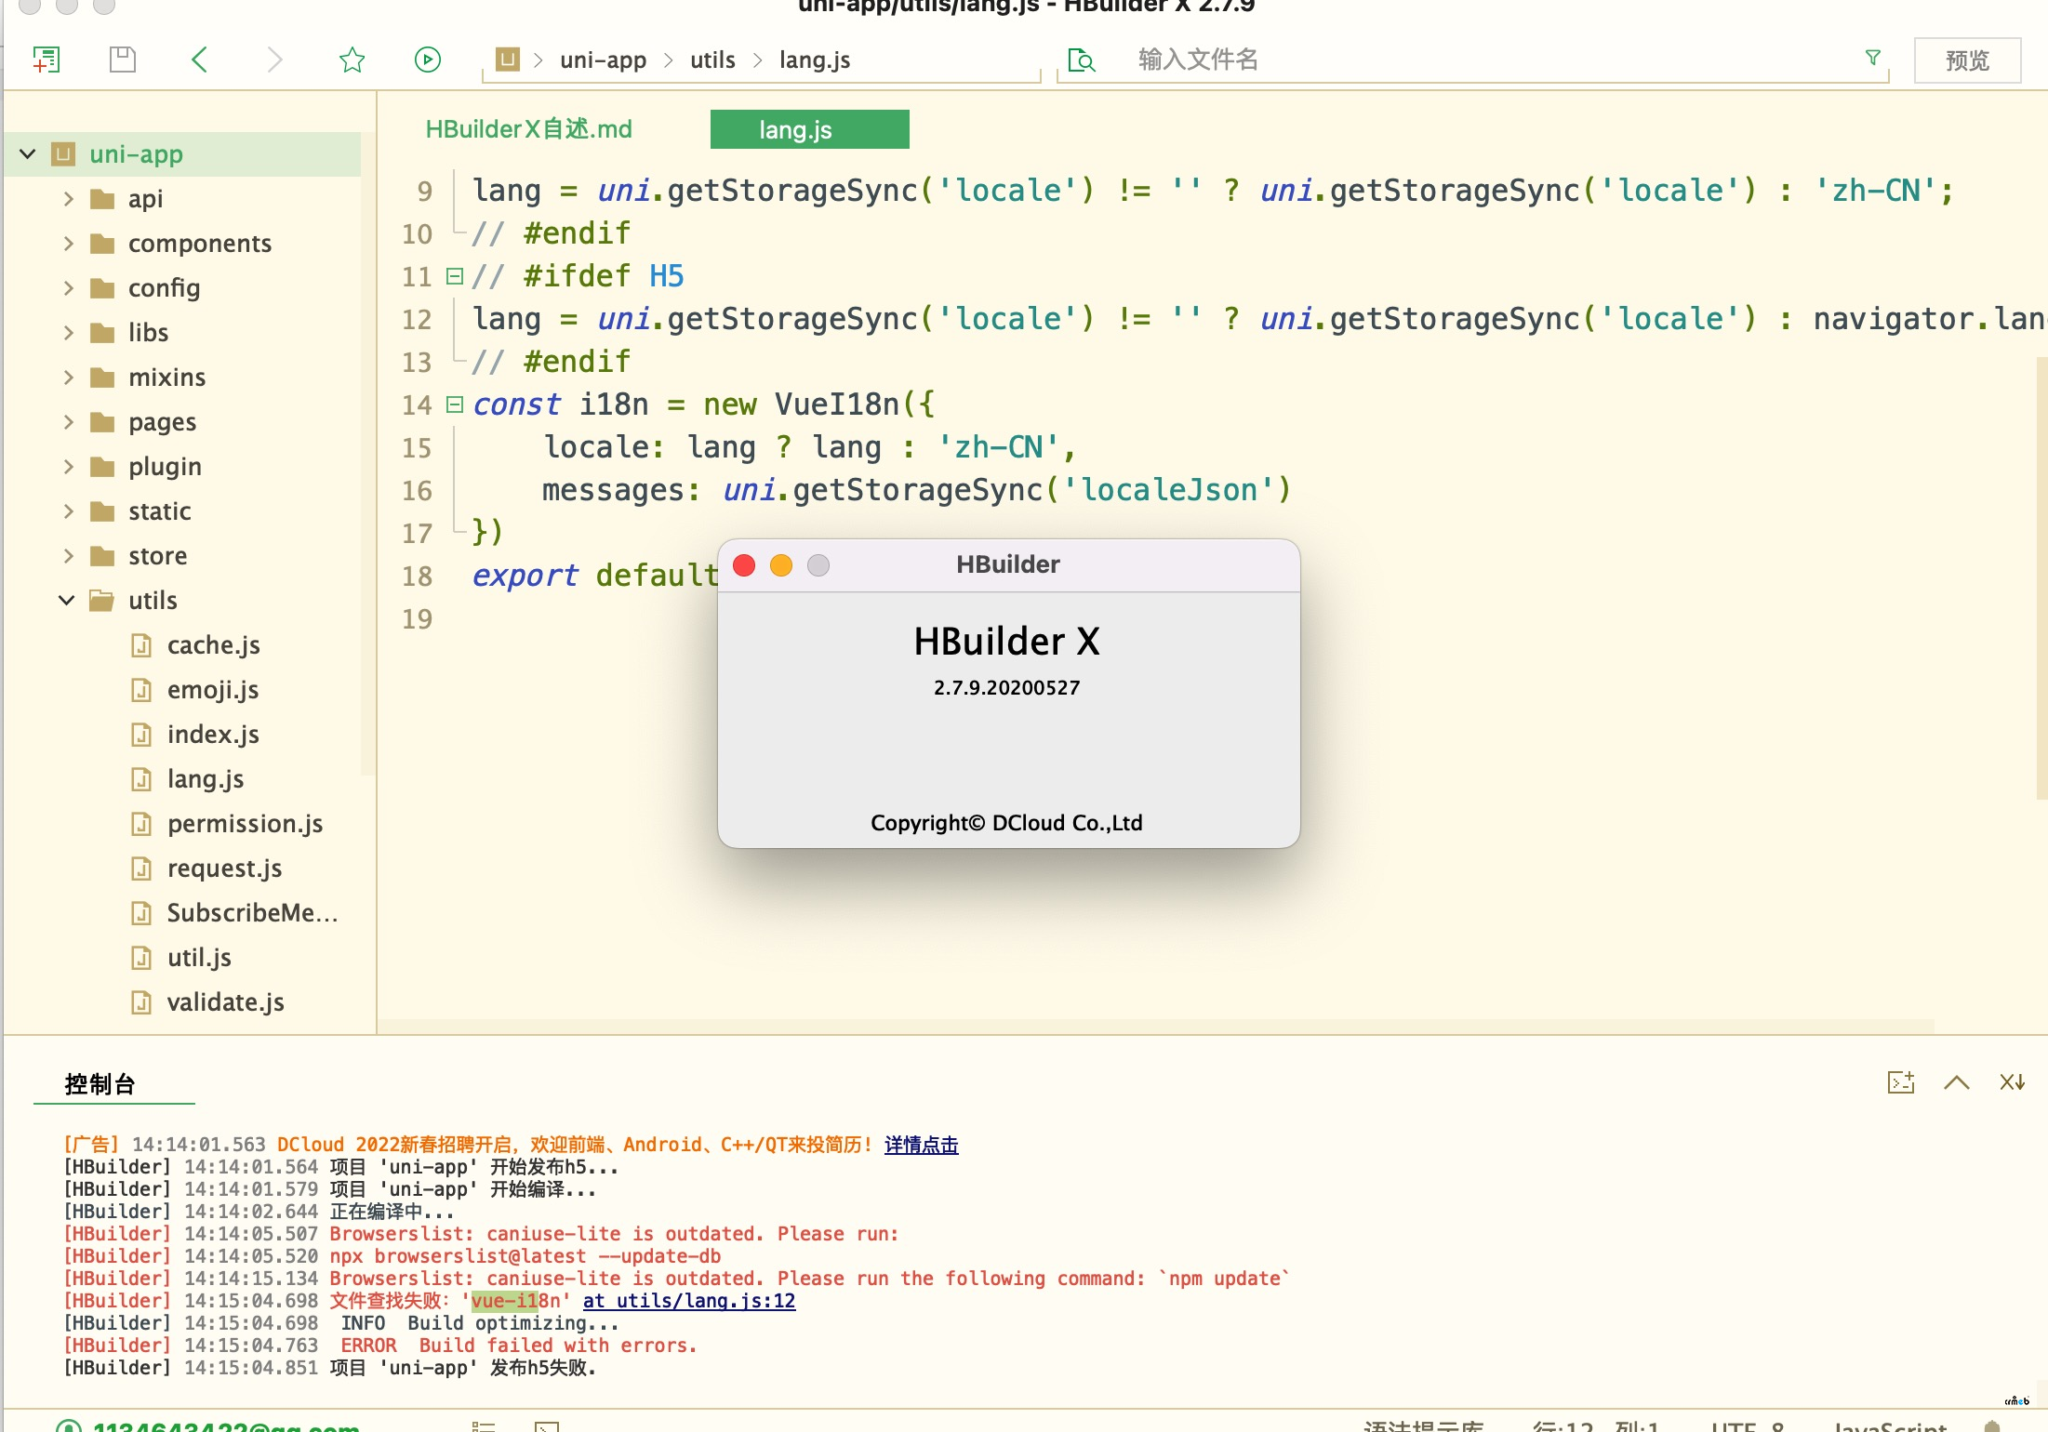Expand the plugin folder
2048x1432 pixels.
click(68, 466)
